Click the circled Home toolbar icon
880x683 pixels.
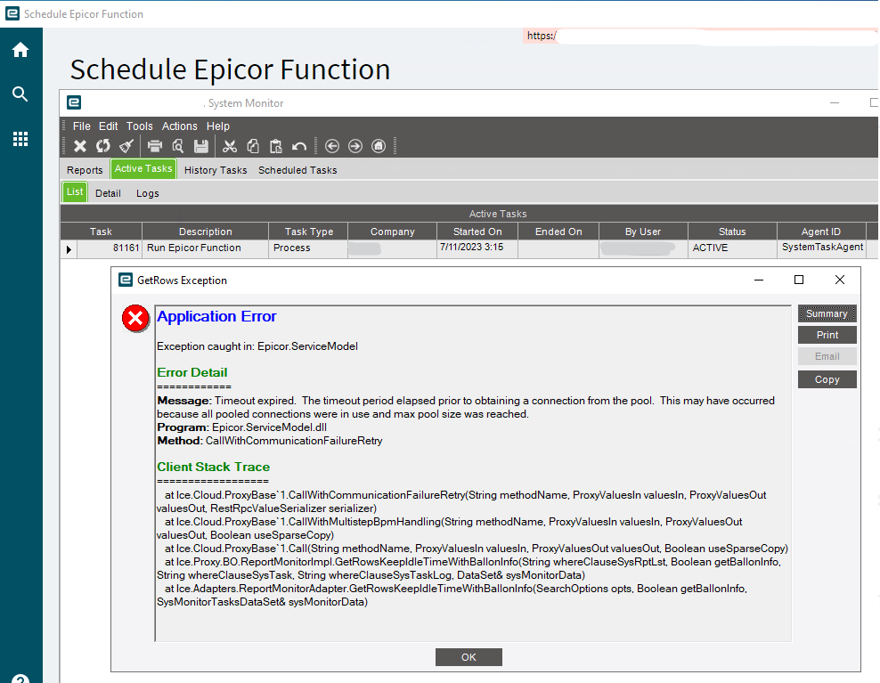379,146
